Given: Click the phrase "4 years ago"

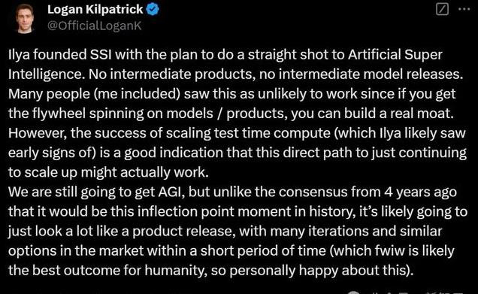Looking at the screenshot, I should (420, 192).
